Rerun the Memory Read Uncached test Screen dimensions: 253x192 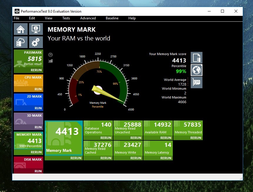point(136,138)
